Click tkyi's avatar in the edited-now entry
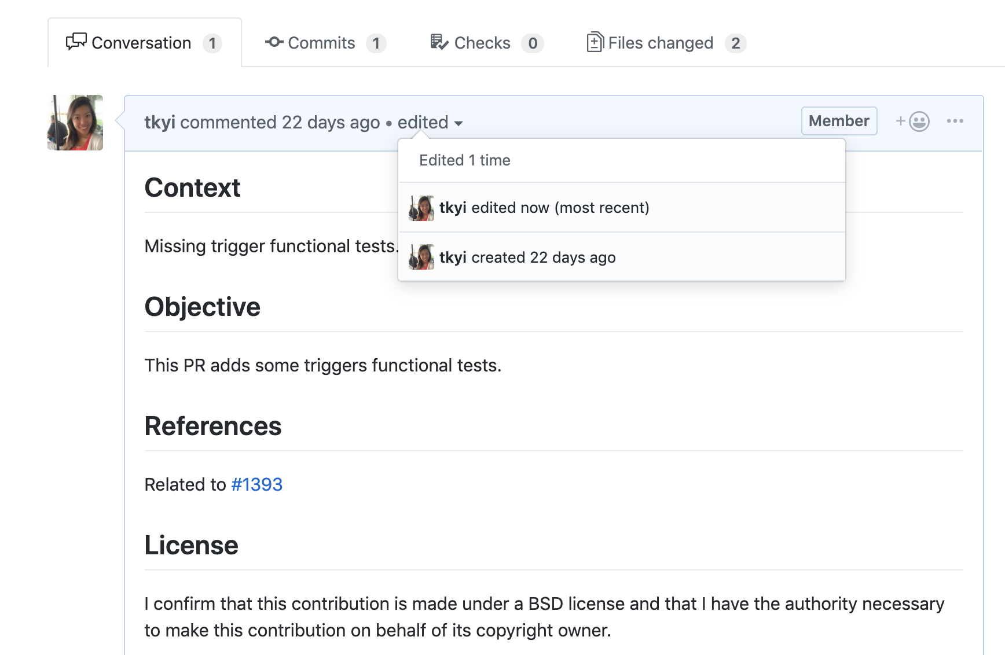This screenshot has height=655, width=1005. click(421, 208)
